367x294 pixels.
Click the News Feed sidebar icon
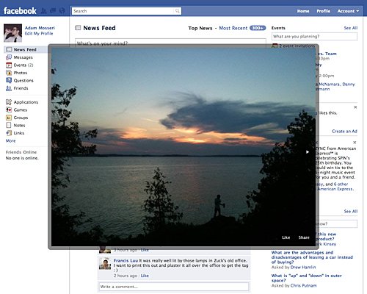9,49
